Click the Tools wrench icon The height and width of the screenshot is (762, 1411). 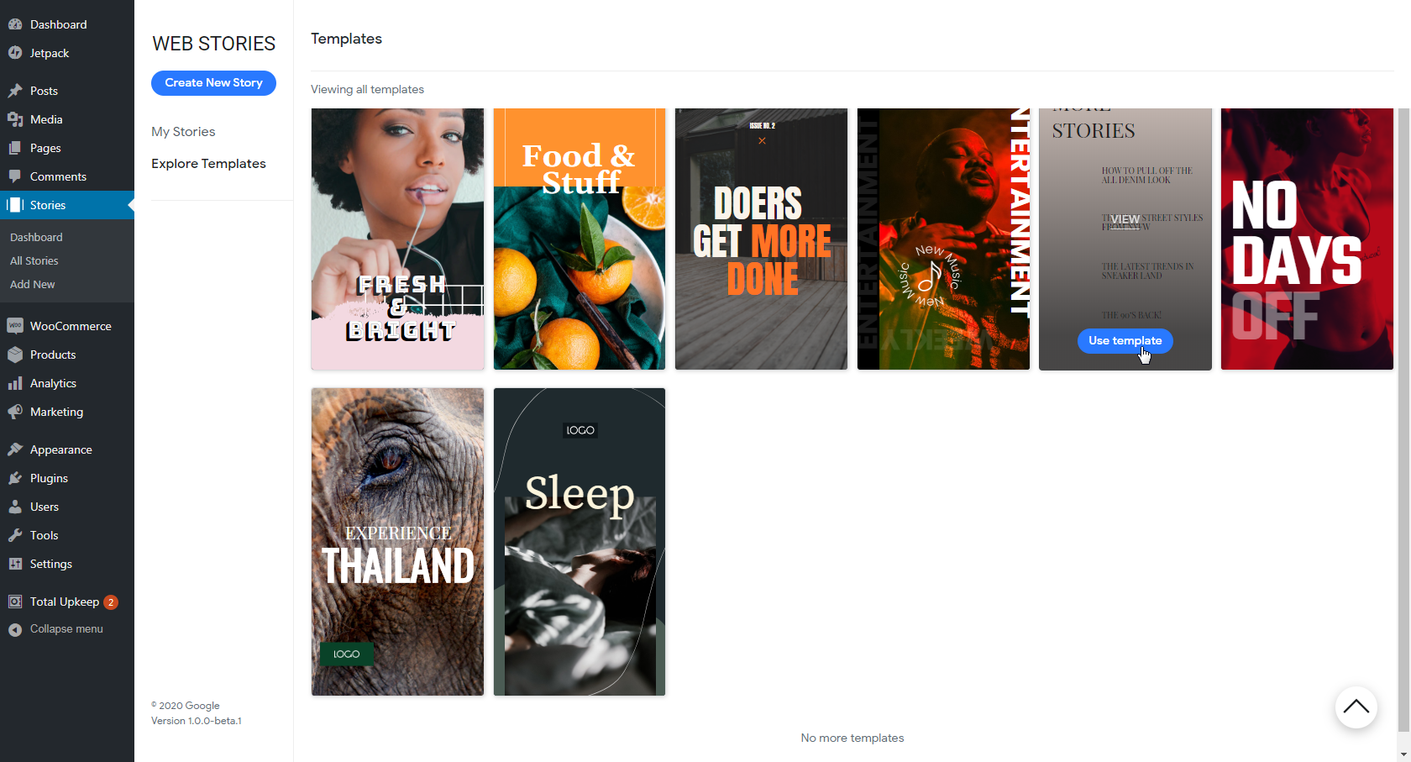coord(15,535)
